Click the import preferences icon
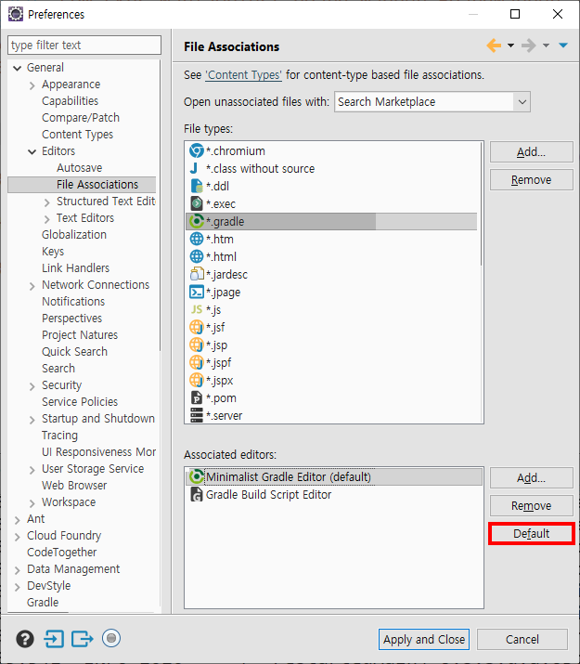This screenshot has width=580, height=664. coord(54,639)
